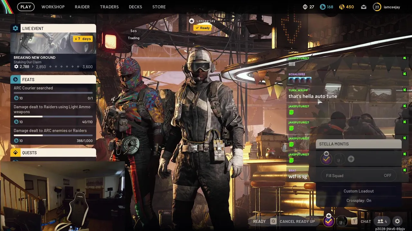Click the Light Ammo feat progress bar
Image resolution: width=412 pixels, height=231 pixels.
click(53, 116)
